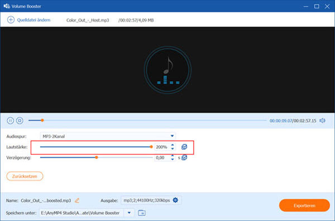Click the Volume Booster app icon in title bar
335x221 pixels.
tap(7, 6)
